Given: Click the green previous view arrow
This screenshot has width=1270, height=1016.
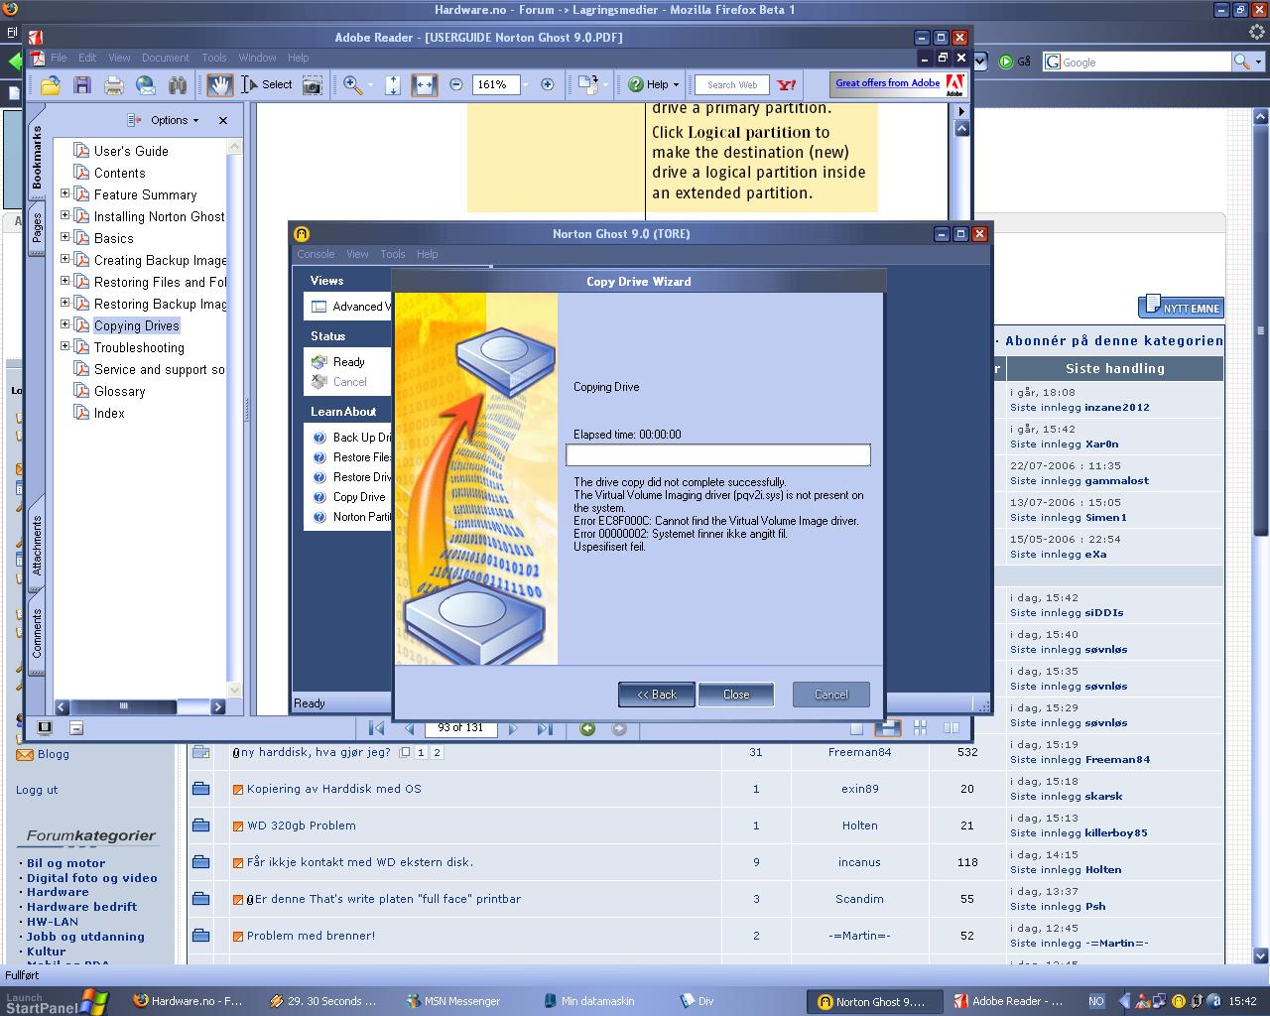Looking at the screenshot, I should tap(587, 728).
